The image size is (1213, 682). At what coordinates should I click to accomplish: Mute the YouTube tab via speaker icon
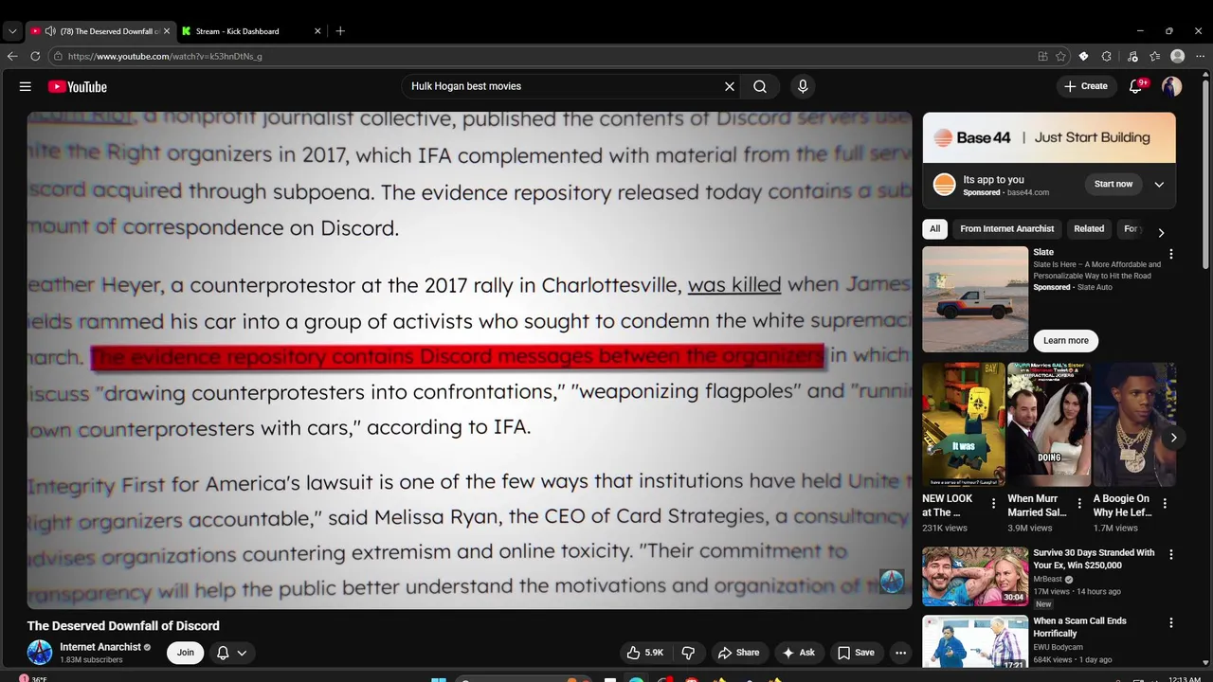(x=50, y=31)
